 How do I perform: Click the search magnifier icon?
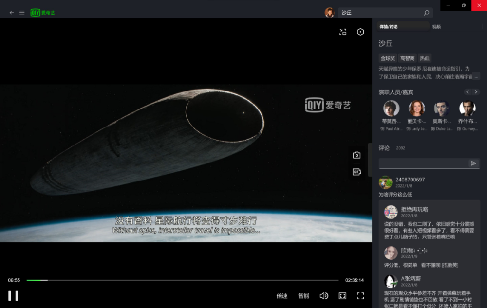click(427, 12)
